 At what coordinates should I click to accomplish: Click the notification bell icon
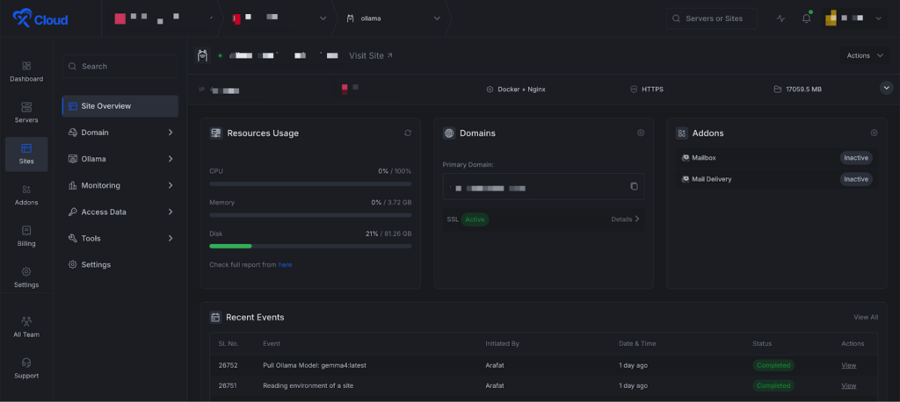click(806, 18)
